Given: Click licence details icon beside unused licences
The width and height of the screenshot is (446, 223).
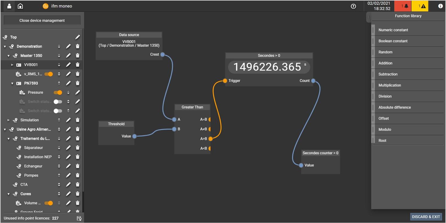Looking at the screenshot, I should tap(79, 218).
